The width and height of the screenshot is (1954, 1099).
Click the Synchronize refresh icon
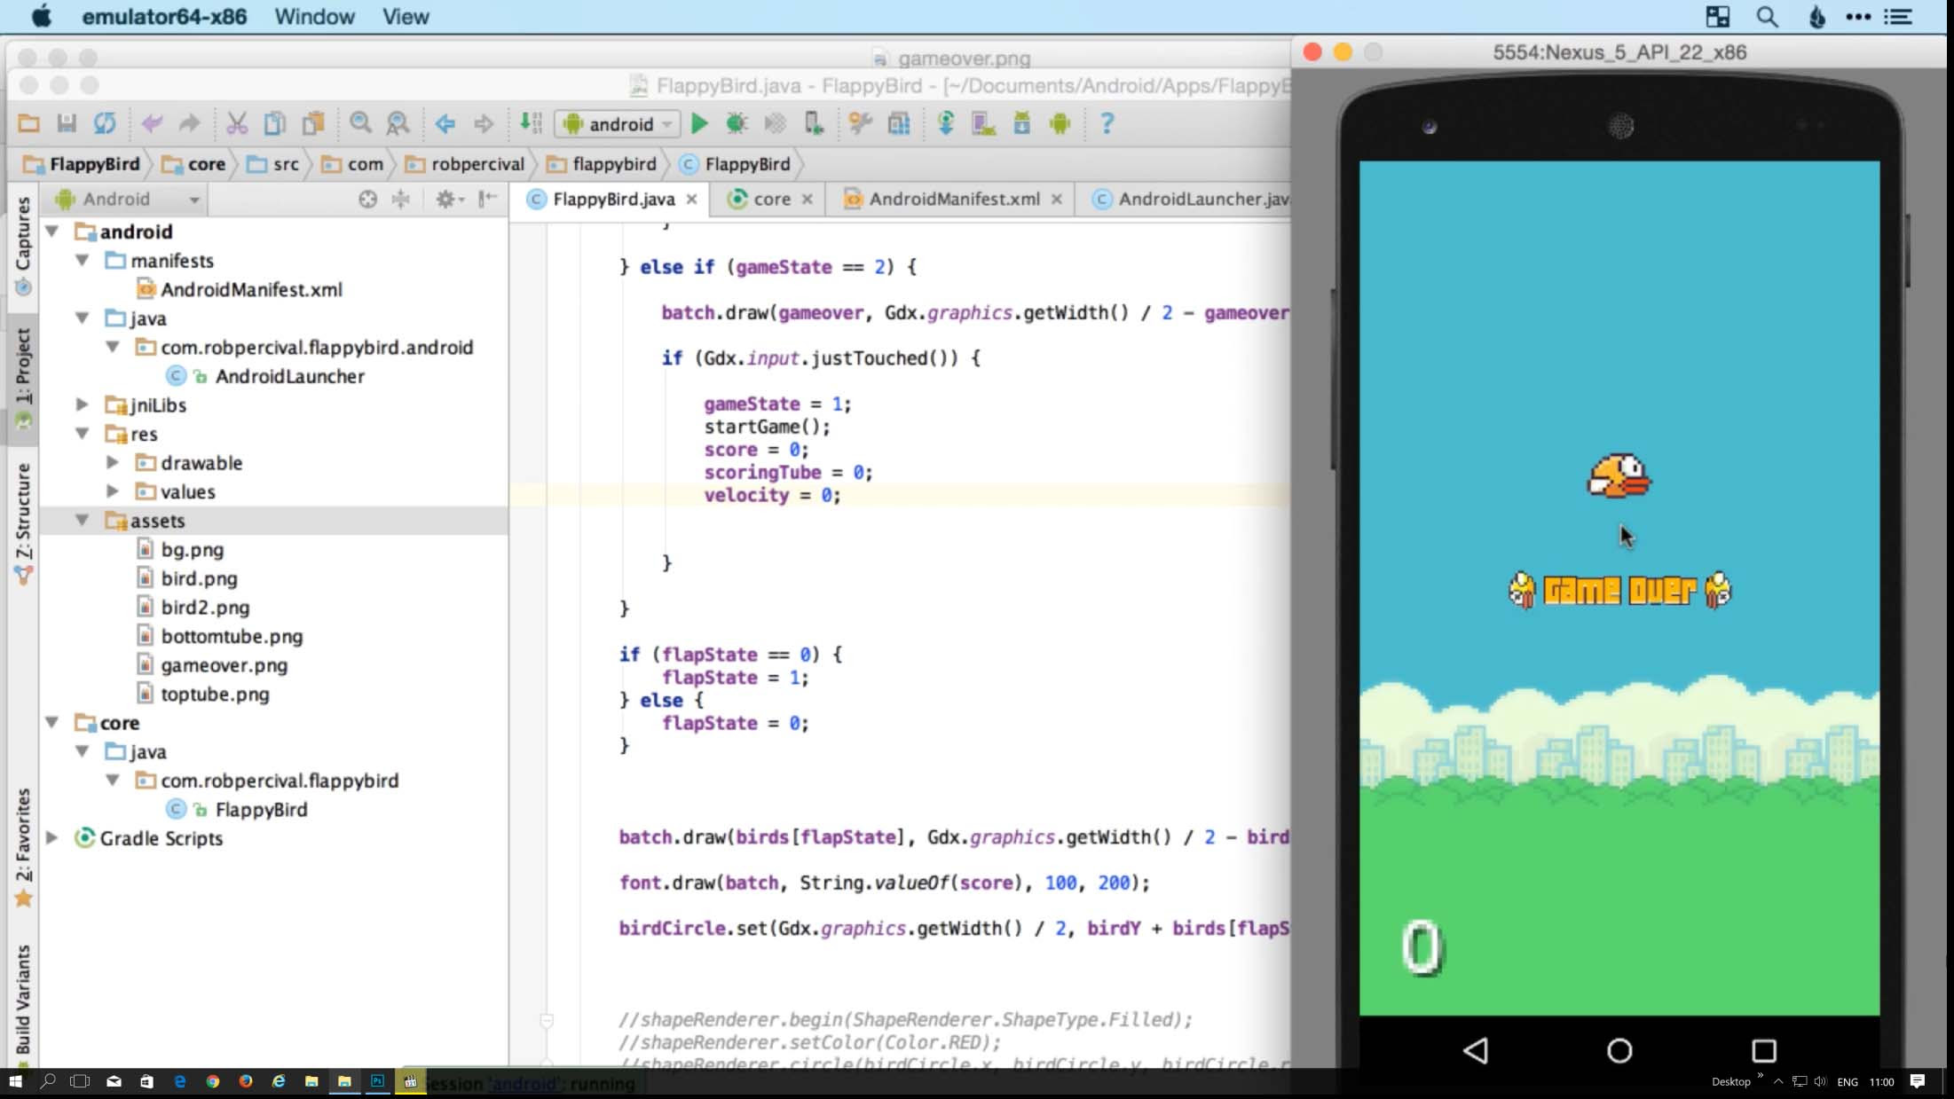click(x=105, y=123)
